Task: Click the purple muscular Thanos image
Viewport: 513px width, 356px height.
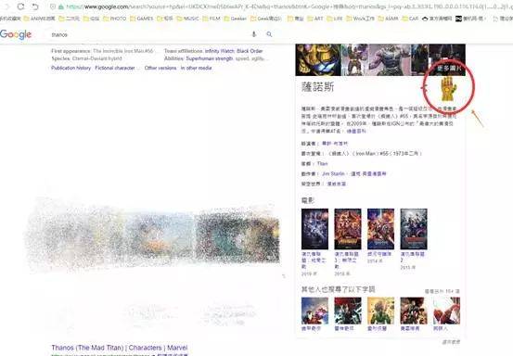Action: tap(390, 60)
